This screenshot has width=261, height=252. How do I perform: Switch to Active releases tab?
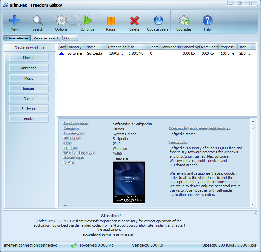(x=17, y=38)
